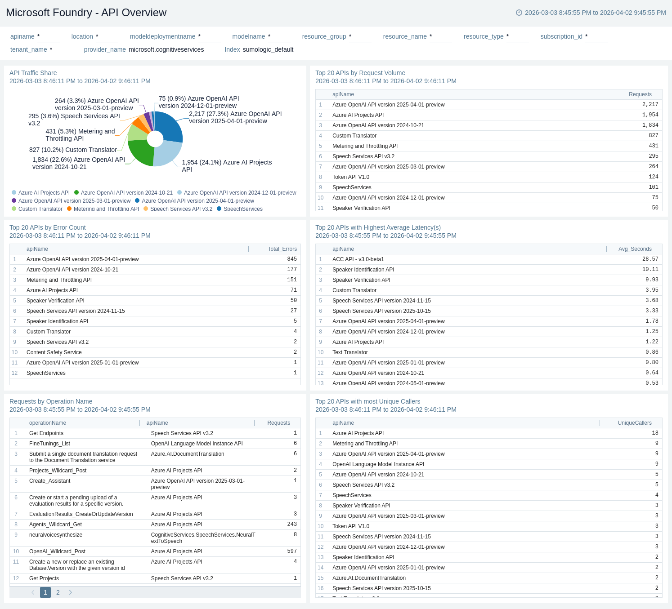The image size is (672, 609).
Task: Click the SpeechServices legend dot
Action: pos(219,209)
